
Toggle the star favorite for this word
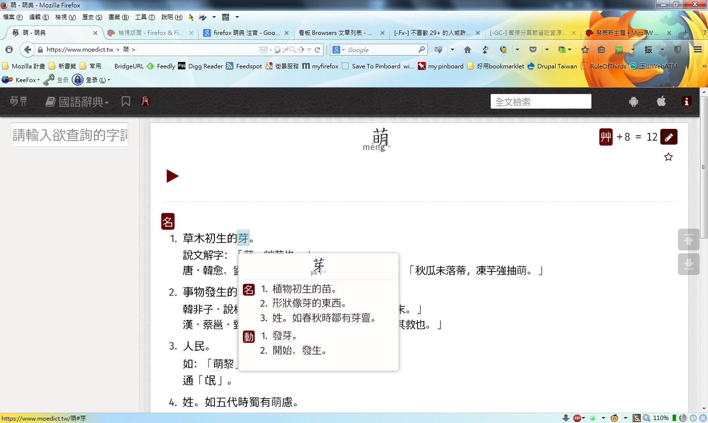[x=668, y=157]
